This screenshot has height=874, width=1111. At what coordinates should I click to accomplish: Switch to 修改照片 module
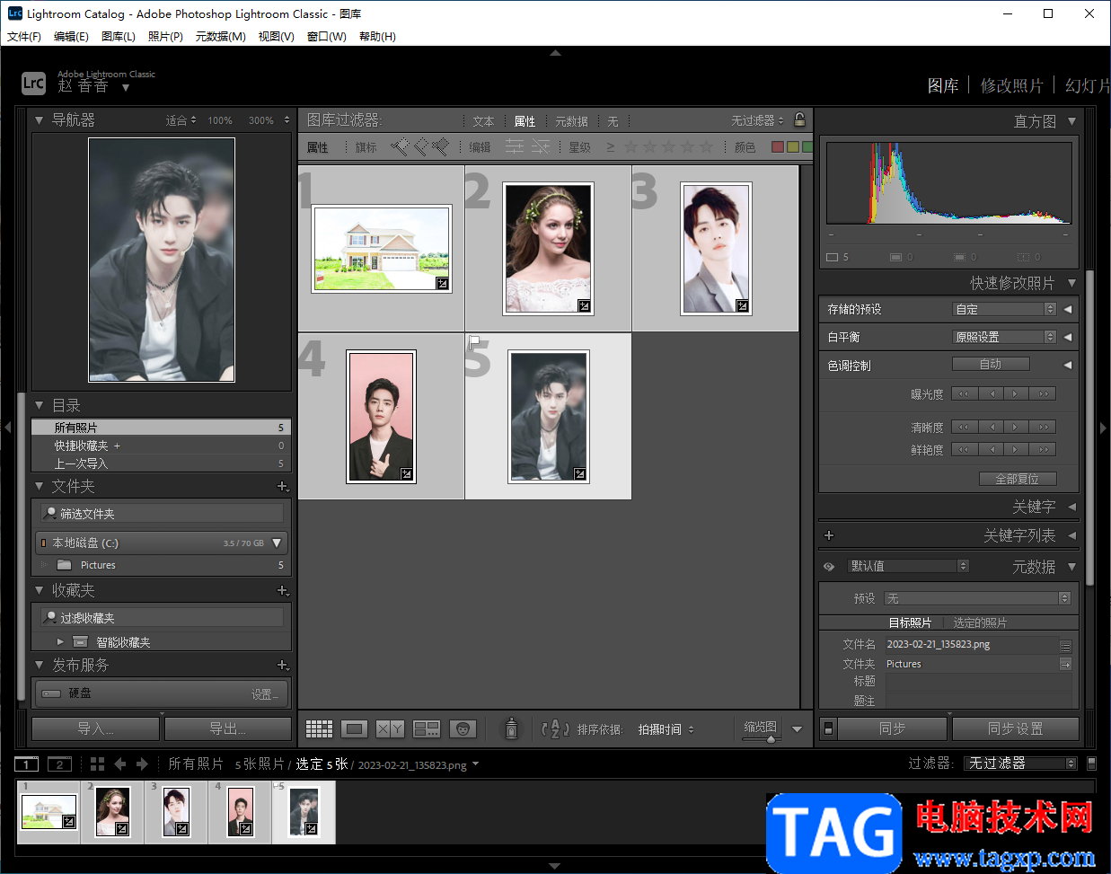tap(1011, 85)
